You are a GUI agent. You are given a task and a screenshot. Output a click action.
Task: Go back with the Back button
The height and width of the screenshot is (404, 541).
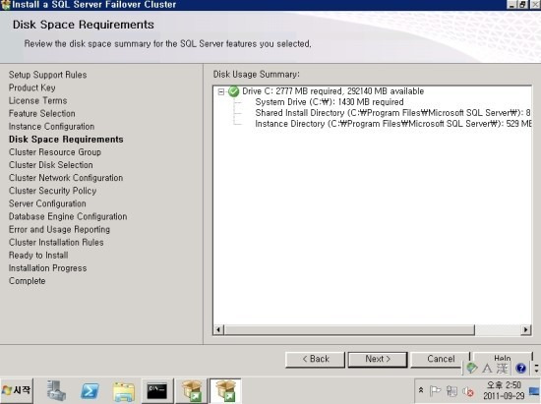pyautogui.click(x=315, y=359)
